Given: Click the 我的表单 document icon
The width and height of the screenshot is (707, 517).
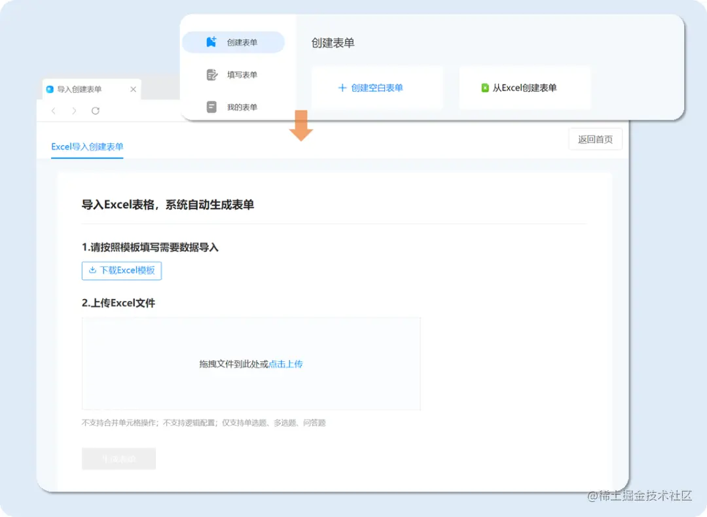Looking at the screenshot, I should pos(211,107).
